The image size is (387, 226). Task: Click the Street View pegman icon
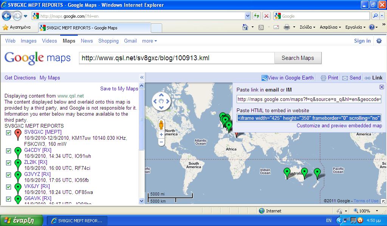(x=161, y=125)
